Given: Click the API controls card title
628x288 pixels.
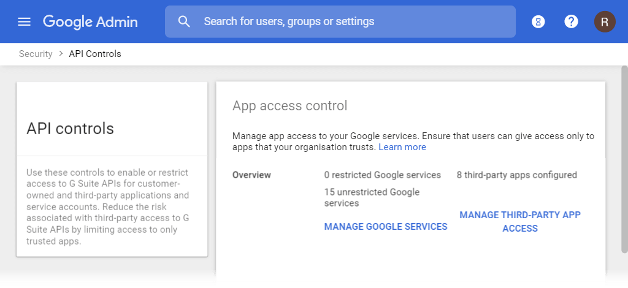Looking at the screenshot, I should pos(70,129).
